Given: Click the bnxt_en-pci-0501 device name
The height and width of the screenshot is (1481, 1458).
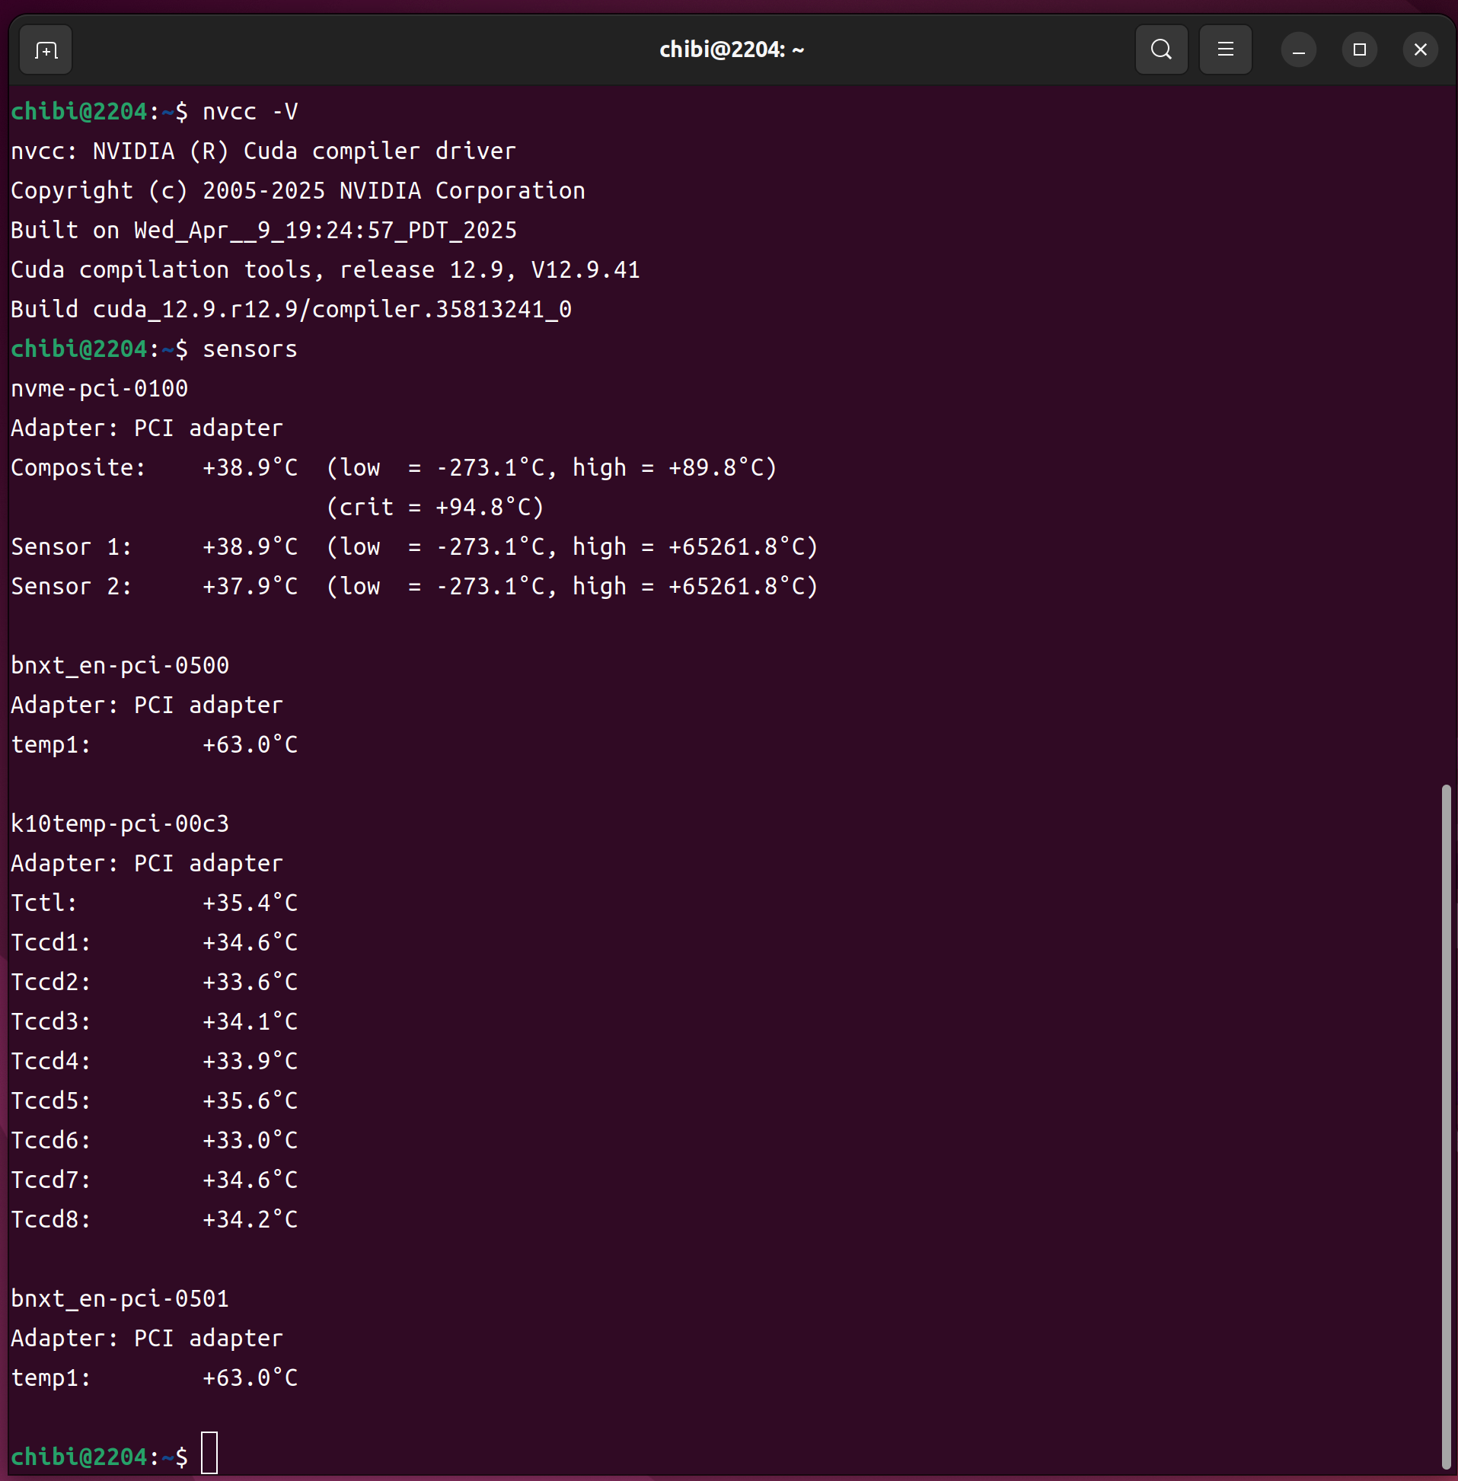Looking at the screenshot, I should click(120, 1299).
